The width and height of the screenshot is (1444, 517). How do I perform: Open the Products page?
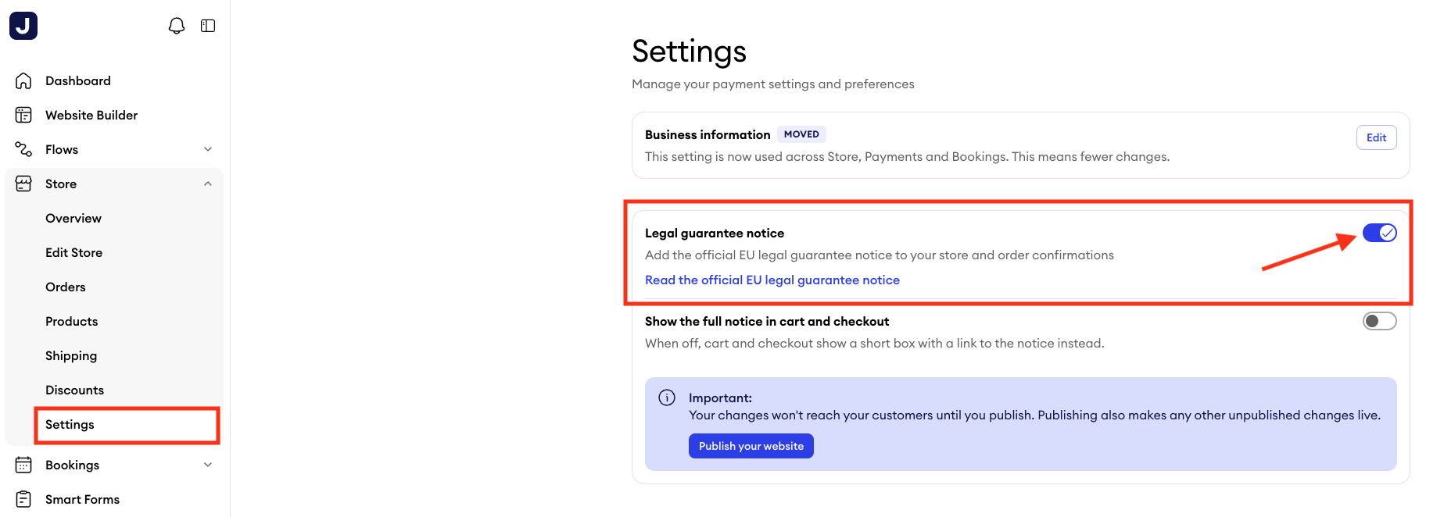point(72,321)
